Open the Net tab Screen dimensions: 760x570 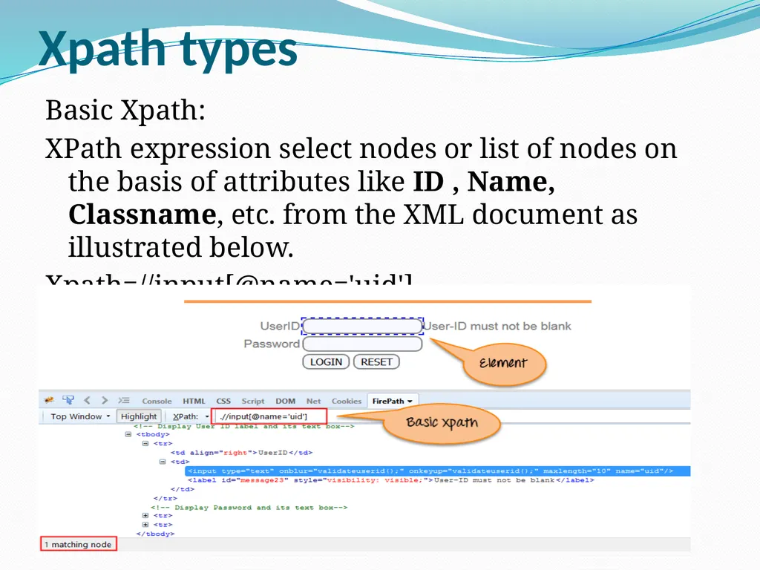tap(314, 401)
